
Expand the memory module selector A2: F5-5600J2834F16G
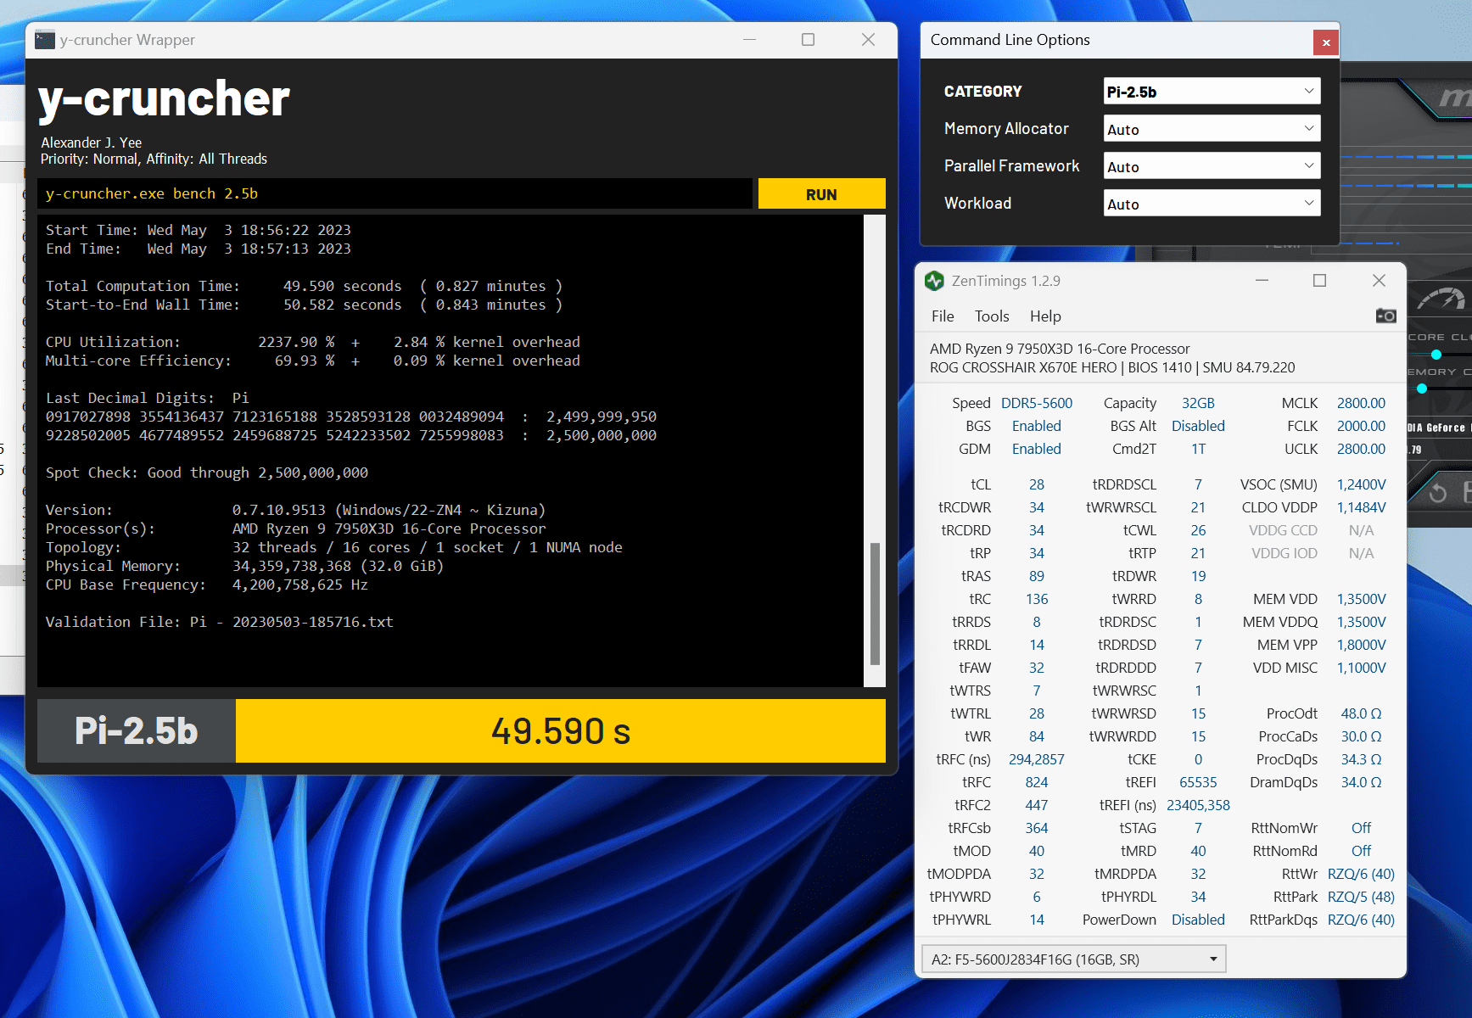[1074, 959]
